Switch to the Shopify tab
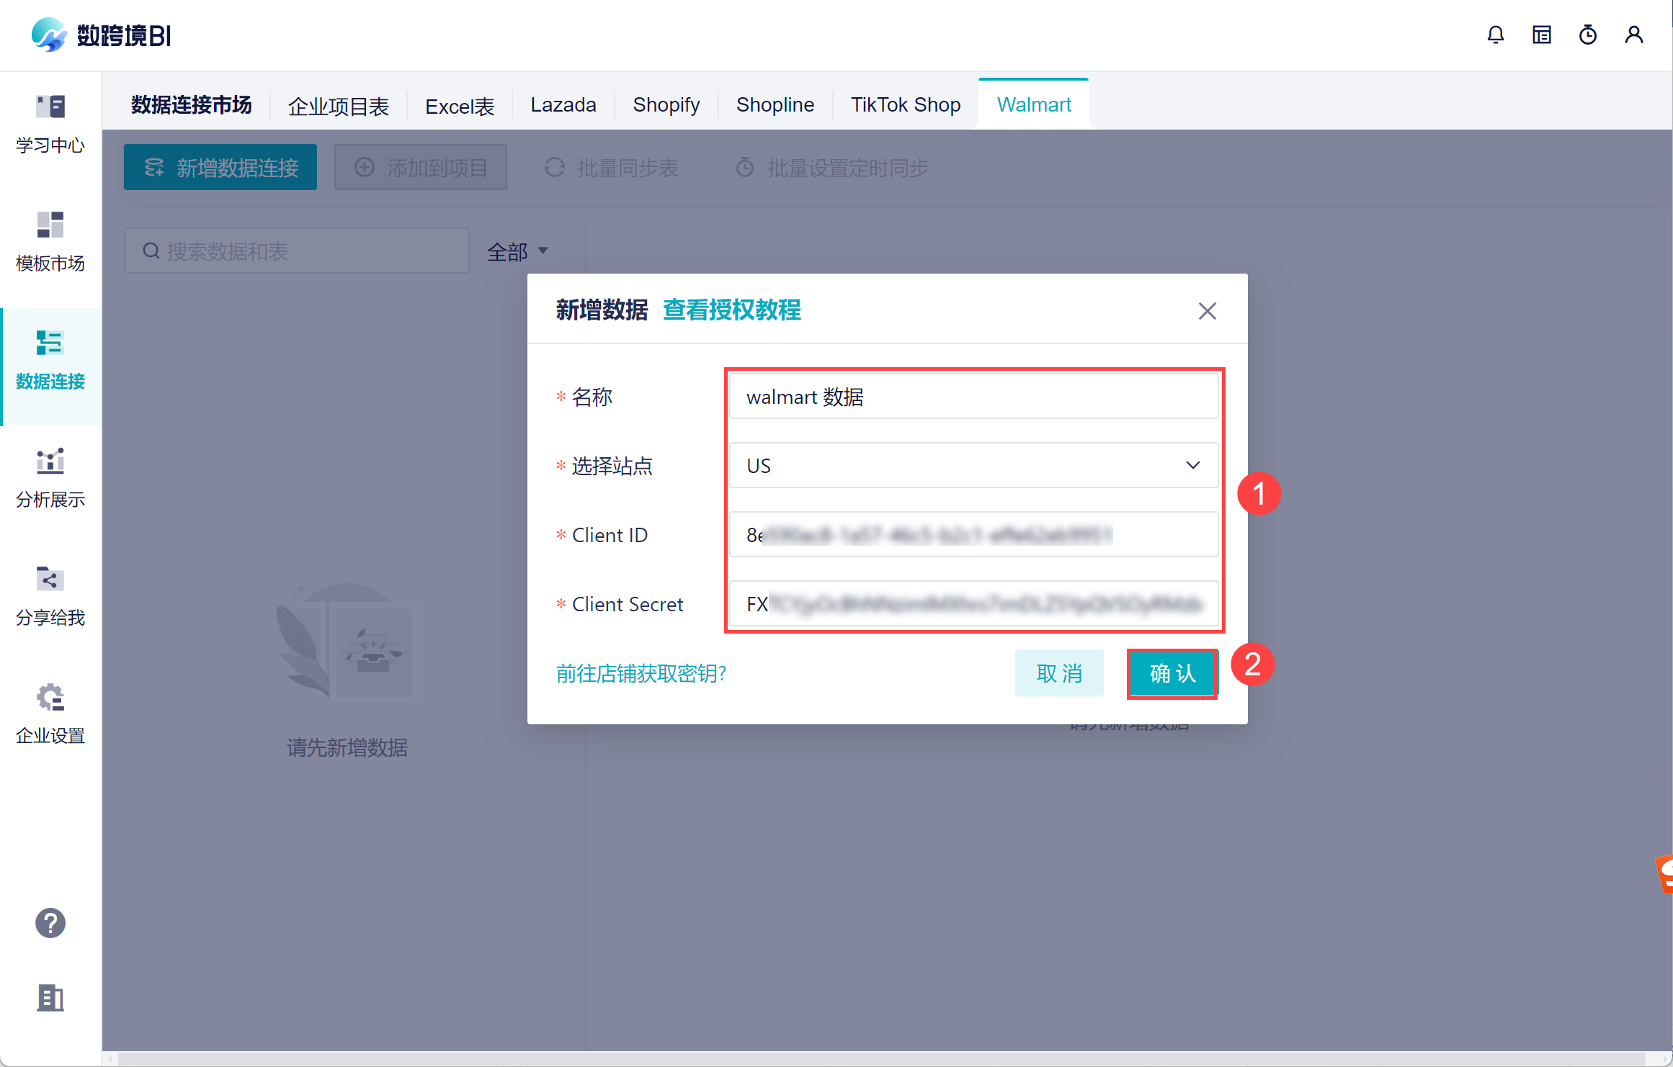This screenshot has width=1673, height=1067. point(666,105)
